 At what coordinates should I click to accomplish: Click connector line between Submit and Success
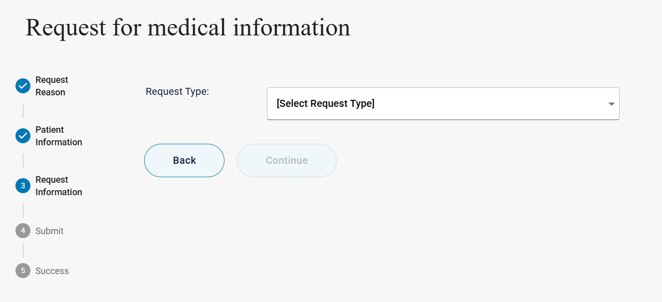click(23, 251)
